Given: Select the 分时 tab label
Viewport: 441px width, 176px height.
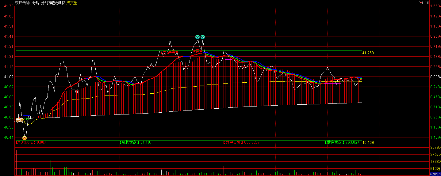Looking at the screenshot, I should tap(36, 3).
